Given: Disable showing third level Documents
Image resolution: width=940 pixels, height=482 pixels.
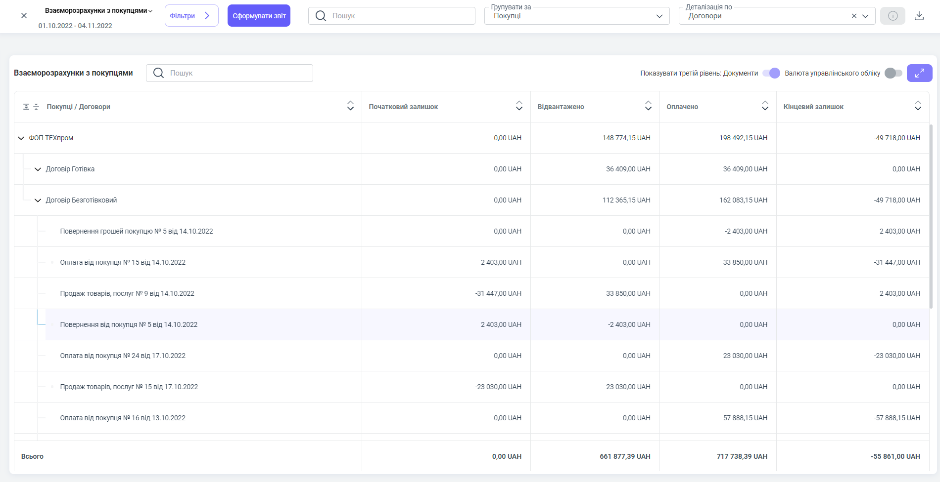Looking at the screenshot, I should coord(771,73).
